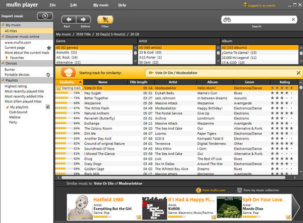Viewport: 303px width, 223px height.
Task: Click arrow icon before Vote Or Die / Modeselektor
Action: tap(151, 73)
